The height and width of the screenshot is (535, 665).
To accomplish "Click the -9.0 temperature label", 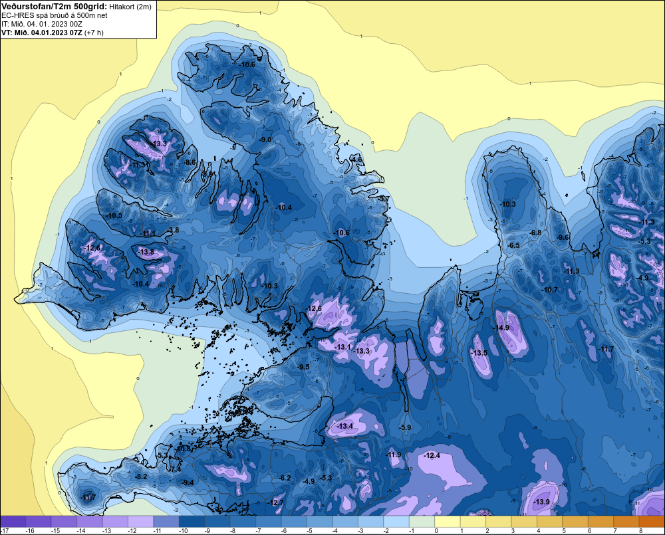I will 266,140.
